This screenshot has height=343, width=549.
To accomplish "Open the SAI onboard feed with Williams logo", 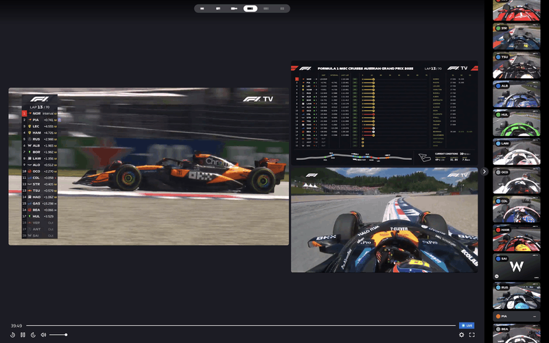I will [517, 267].
